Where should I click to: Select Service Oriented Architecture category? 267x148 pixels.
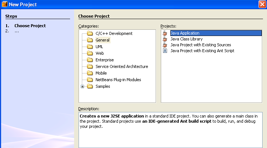pyautogui.click(x=122, y=66)
